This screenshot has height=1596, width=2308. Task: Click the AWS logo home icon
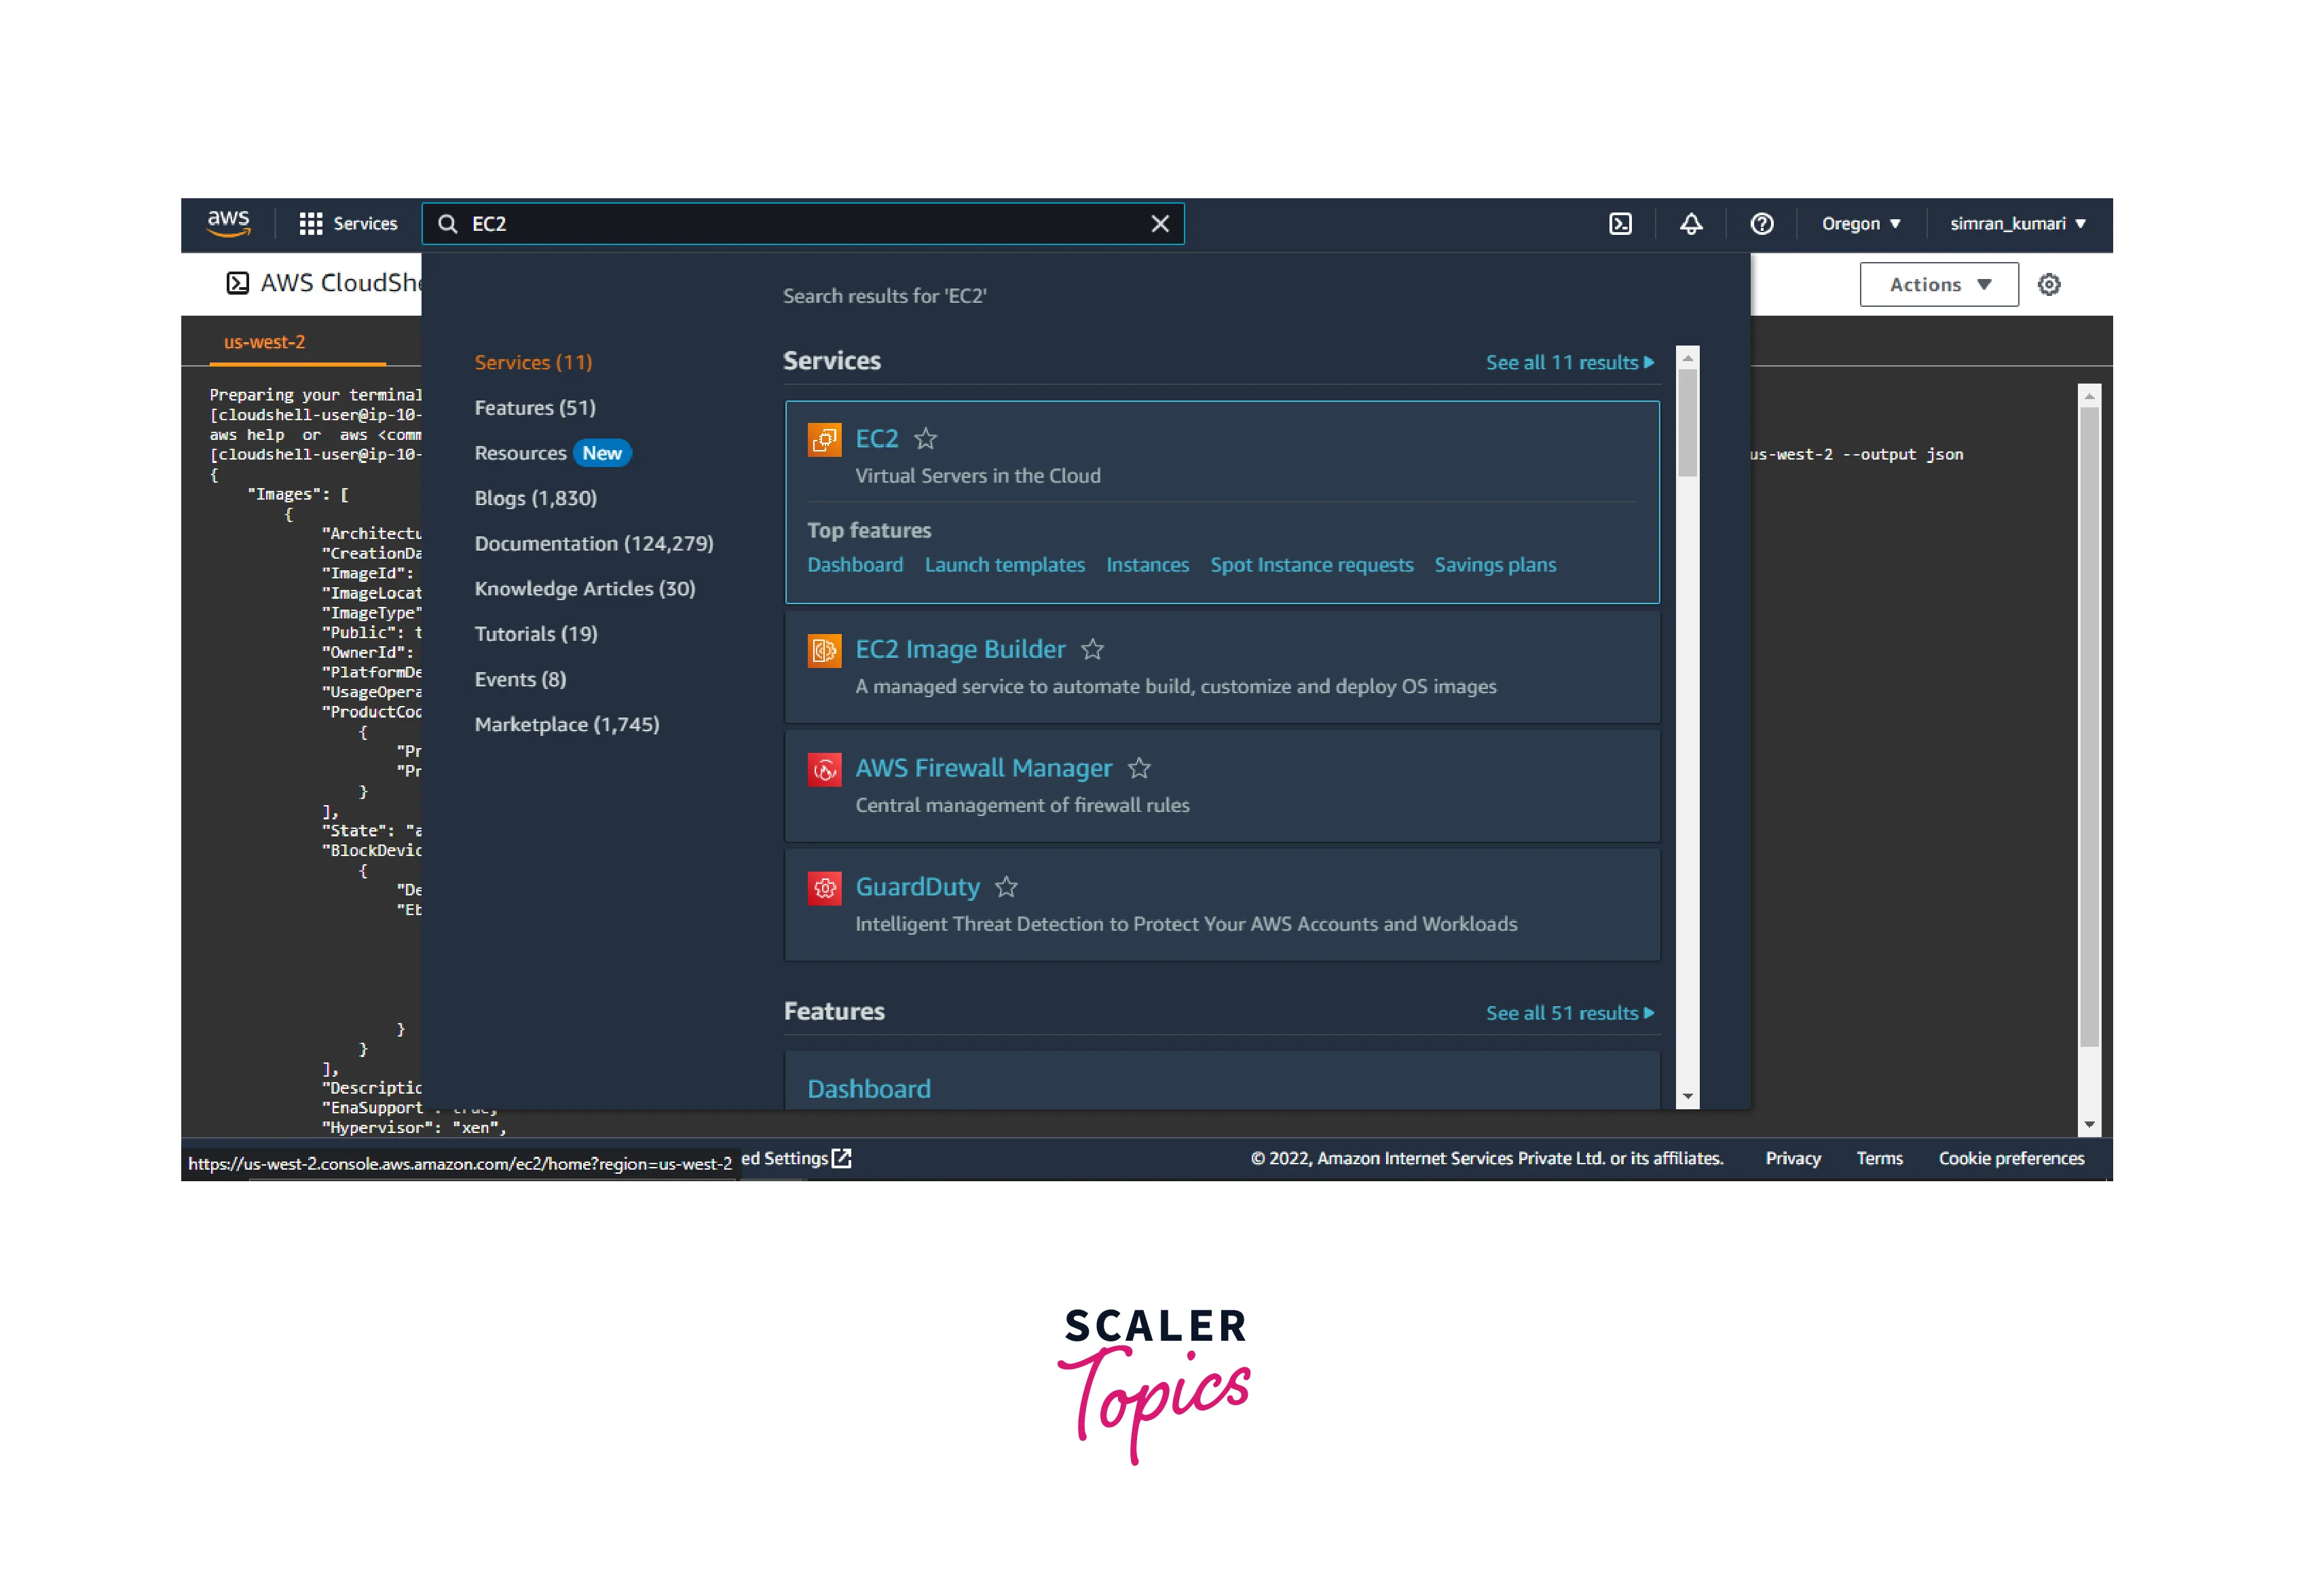tap(228, 223)
